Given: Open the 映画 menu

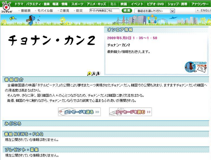Looking at the screenshot, I should click(x=124, y=4).
